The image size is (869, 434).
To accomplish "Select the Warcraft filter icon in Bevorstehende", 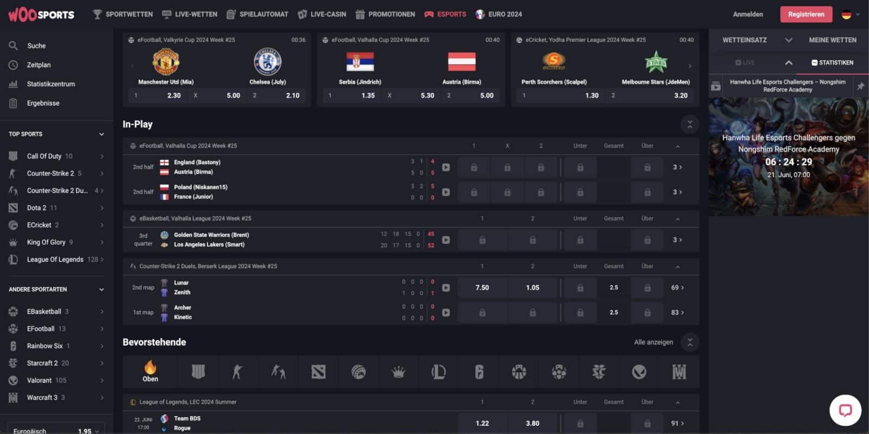I will 679,372.
